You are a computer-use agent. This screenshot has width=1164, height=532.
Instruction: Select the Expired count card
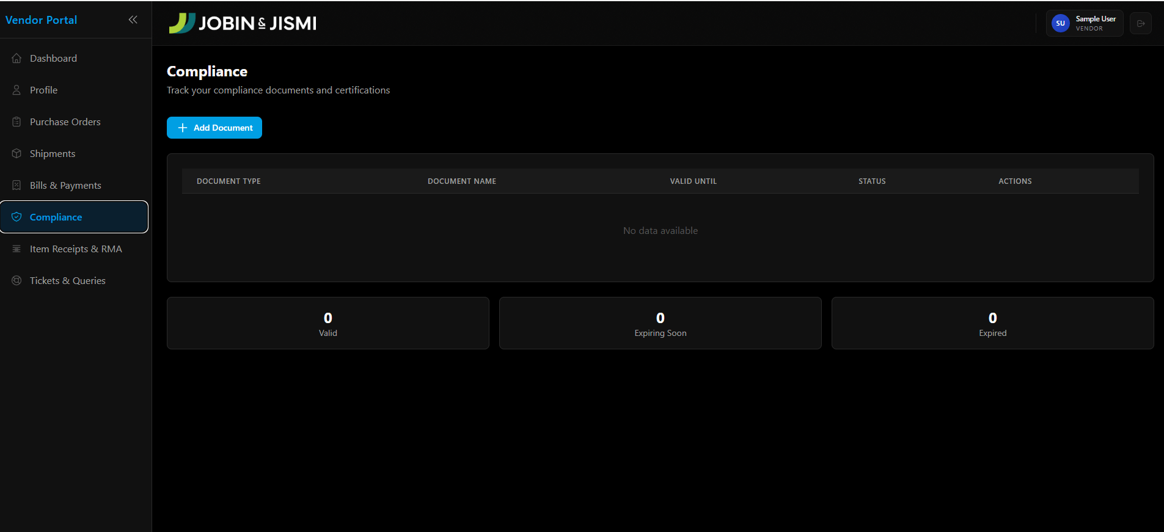[x=993, y=323]
